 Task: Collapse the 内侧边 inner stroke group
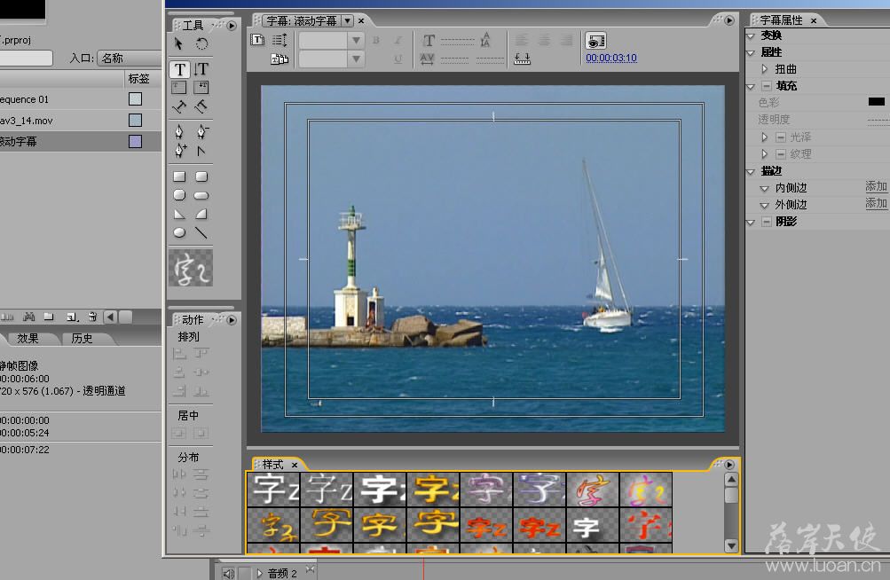[x=764, y=188]
